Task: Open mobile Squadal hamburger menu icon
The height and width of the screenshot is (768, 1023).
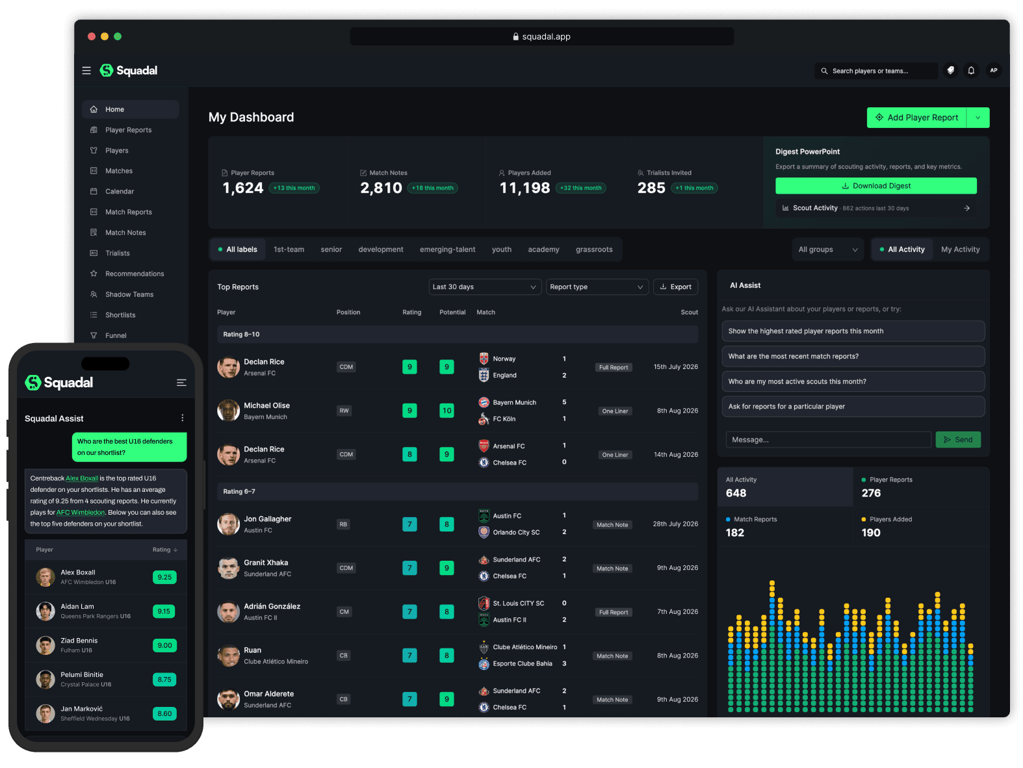Action: click(181, 383)
